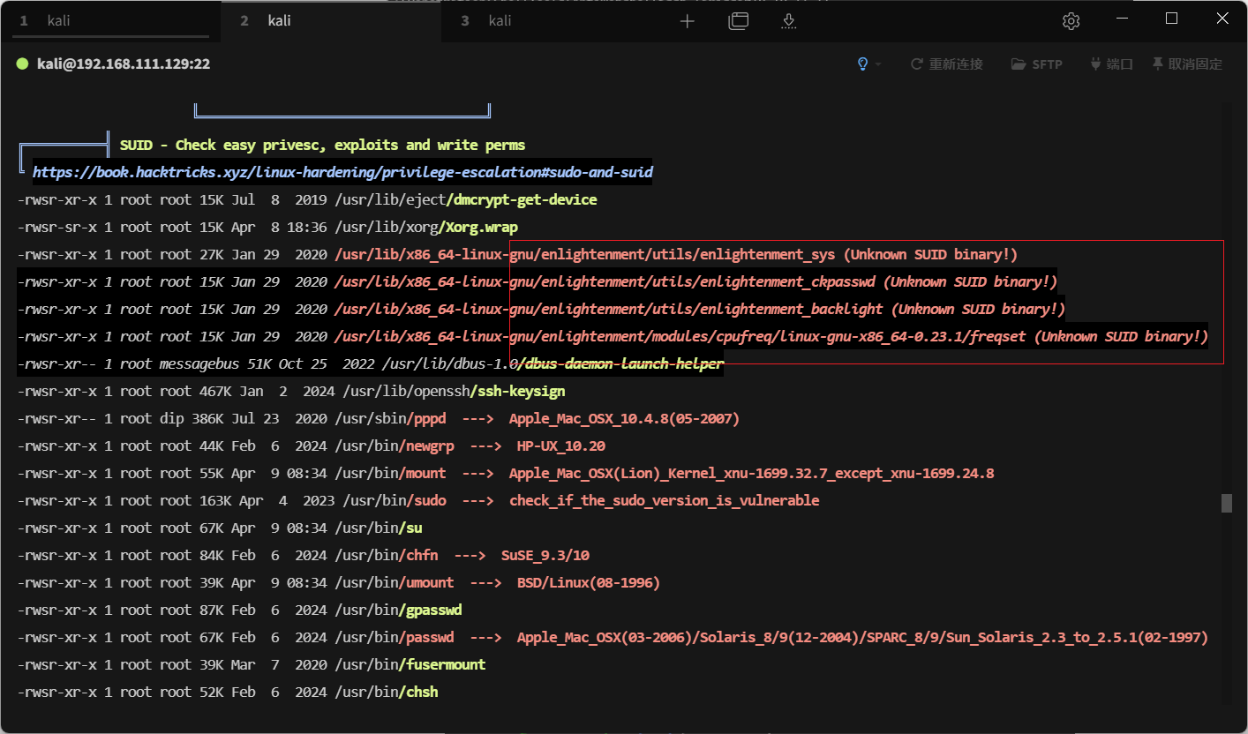
Task: Open the 端口 port forwarding option
Action: click(1111, 64)
